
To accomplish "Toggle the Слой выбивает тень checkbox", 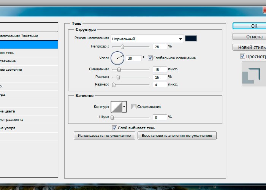I will pyautogui.click(x=114, y=128).
